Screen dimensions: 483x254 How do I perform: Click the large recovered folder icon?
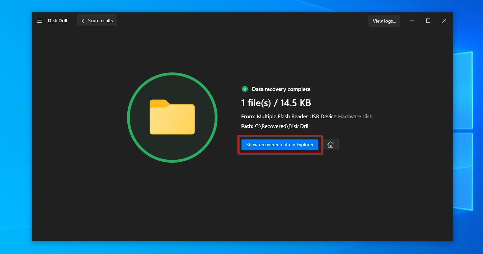(x=172, y=117)
